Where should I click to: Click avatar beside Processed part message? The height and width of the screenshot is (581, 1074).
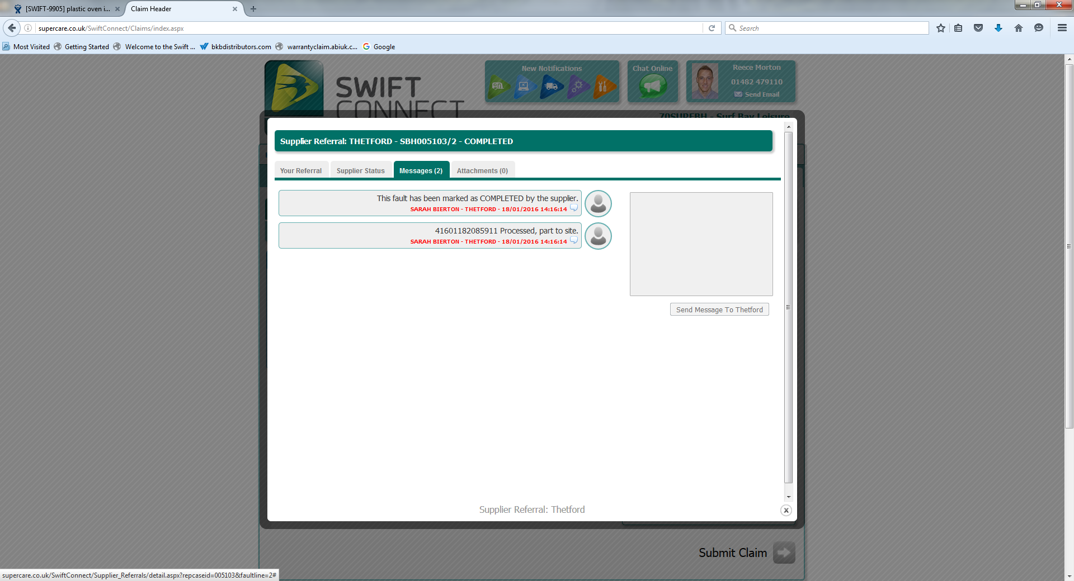click(x=598, y=236)
